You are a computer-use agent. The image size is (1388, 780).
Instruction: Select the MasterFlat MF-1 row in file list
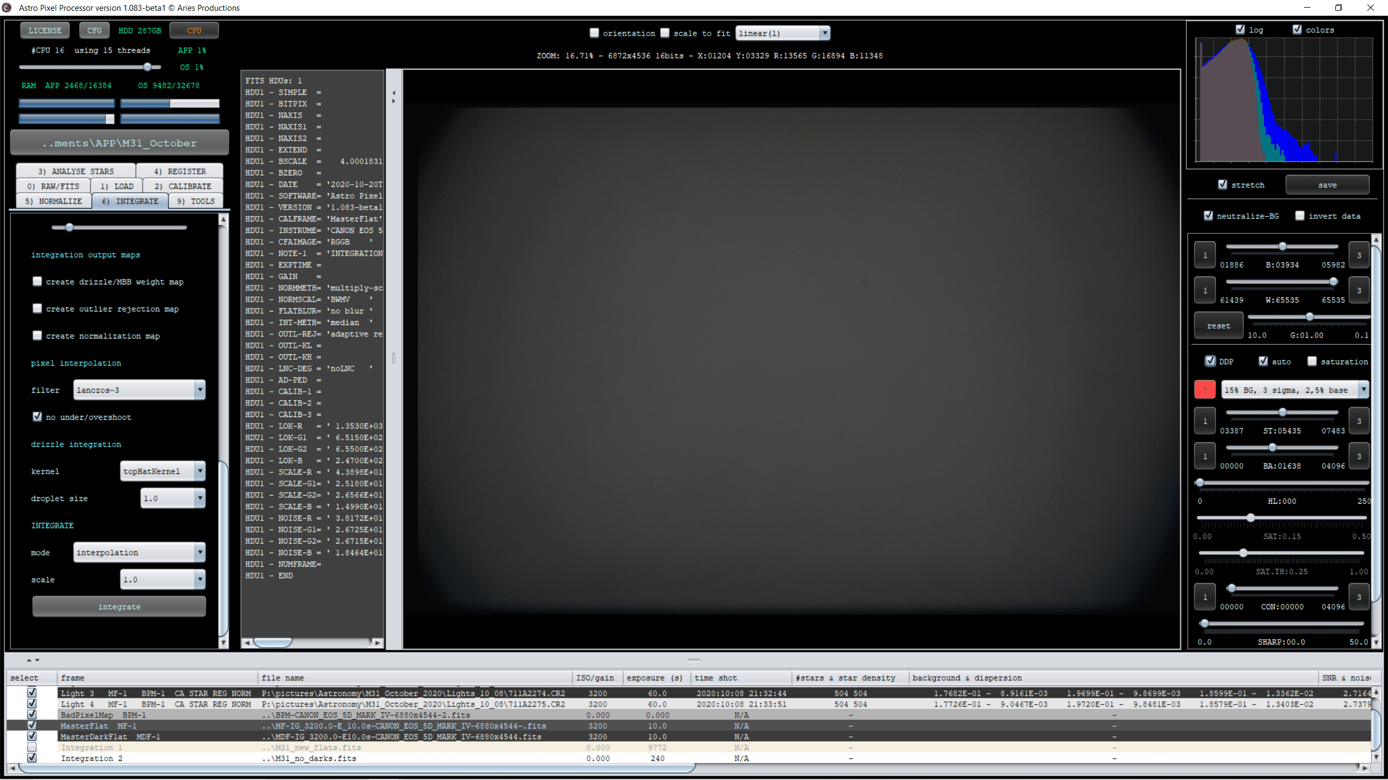coord(98,726)
